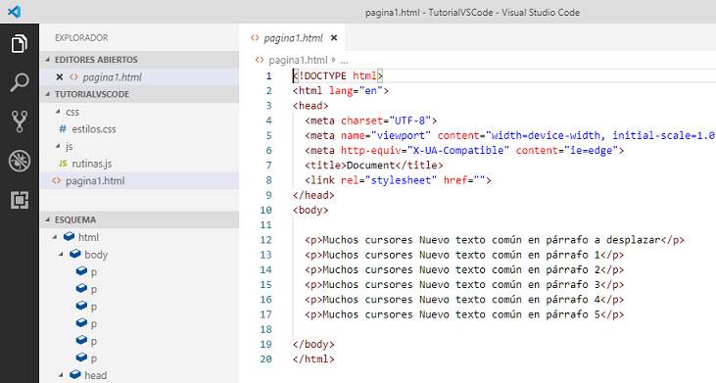Screen dimensions: 716x383
Task: Click the breadcrumb ellipsis after pagina1.html
Action: (345, 60)
